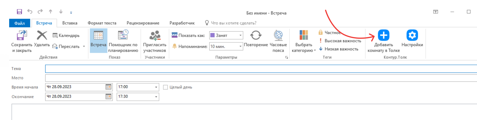477x120 pixels.
Task: Click Сохранить и закрыть icon
Action: click(22, 36)
